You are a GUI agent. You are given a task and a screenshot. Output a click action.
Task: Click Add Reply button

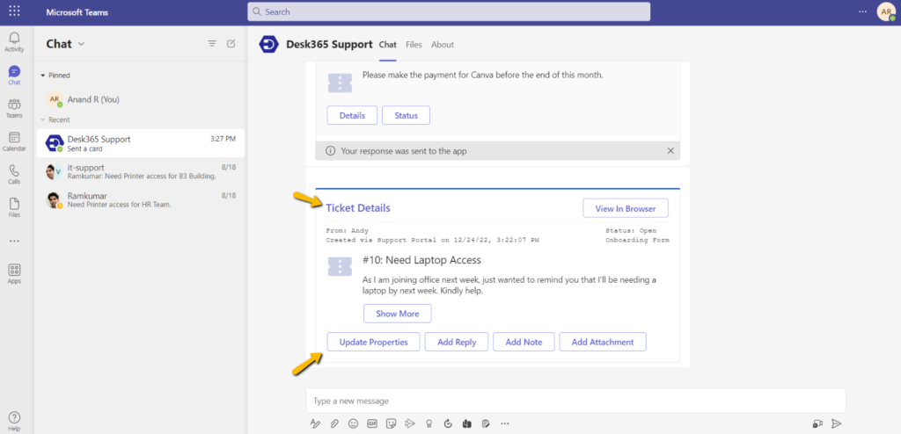click(457, 342)
